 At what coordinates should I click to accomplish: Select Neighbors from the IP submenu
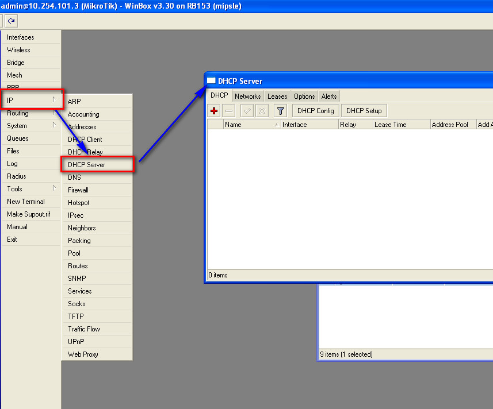pyautogui.click(x=97, y=228)
